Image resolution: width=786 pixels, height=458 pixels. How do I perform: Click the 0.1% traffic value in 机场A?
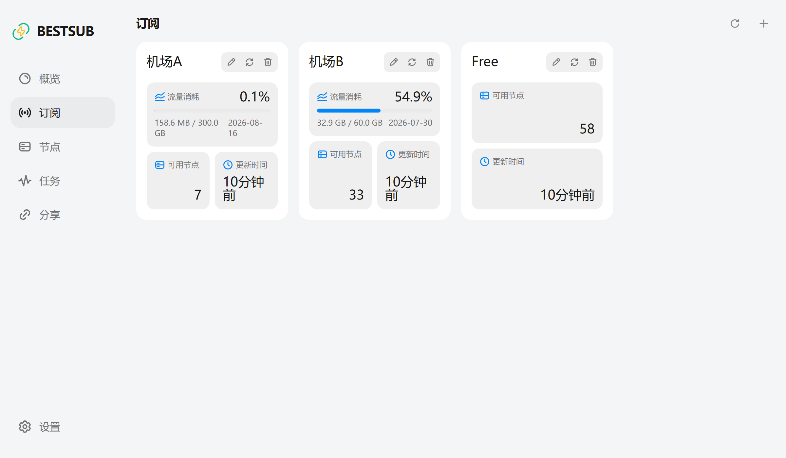tap(254, 97)
